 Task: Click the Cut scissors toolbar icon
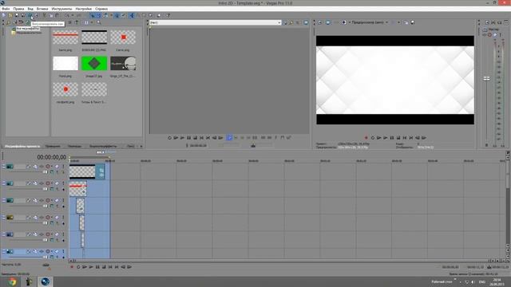pos(45,15)
